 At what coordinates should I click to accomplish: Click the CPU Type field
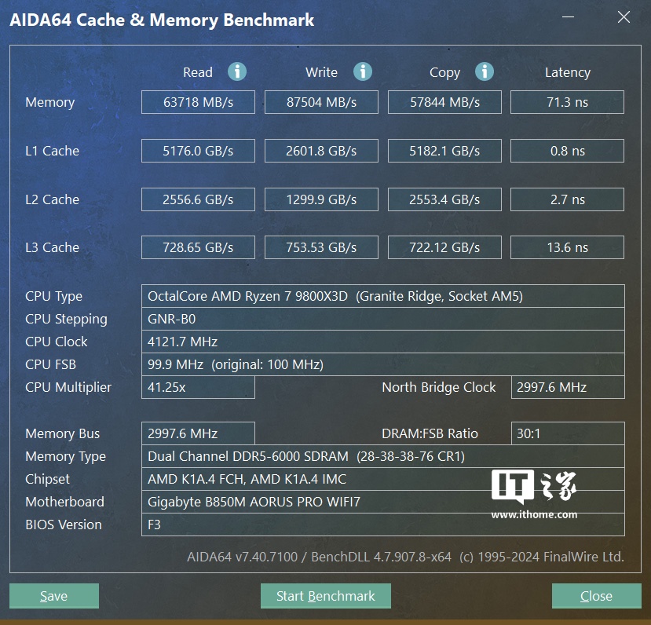(382, 296)
